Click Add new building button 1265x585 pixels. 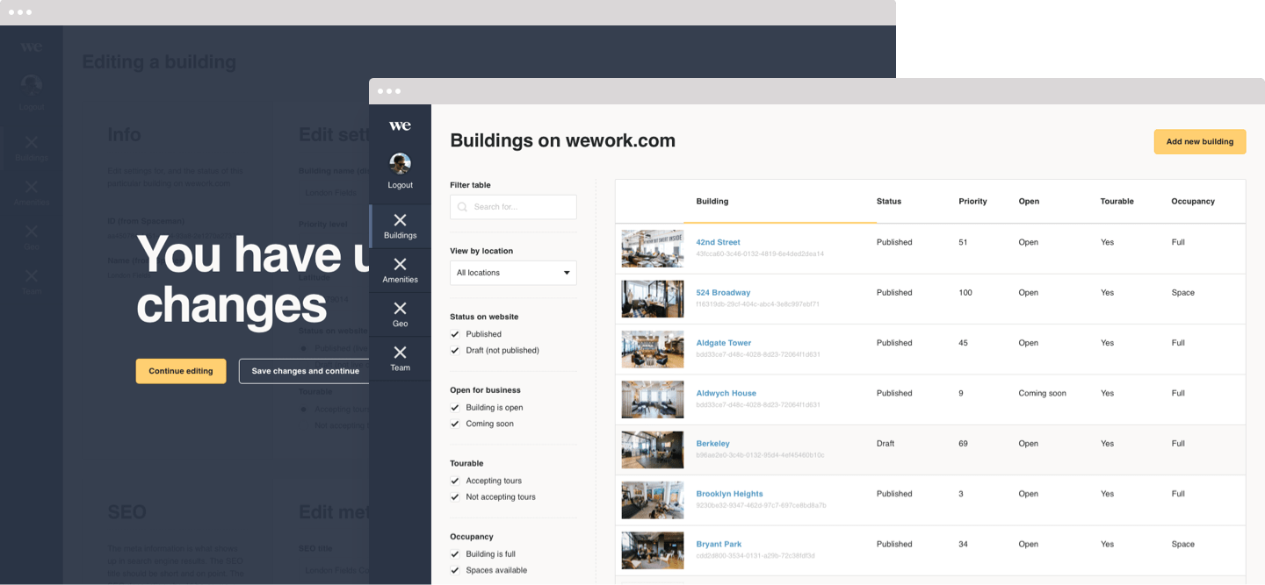(1200, 141)
